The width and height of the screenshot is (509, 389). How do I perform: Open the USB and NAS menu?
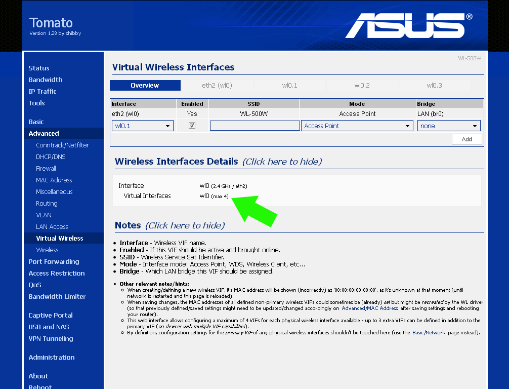pyautogui.click(x=49, y=327)
